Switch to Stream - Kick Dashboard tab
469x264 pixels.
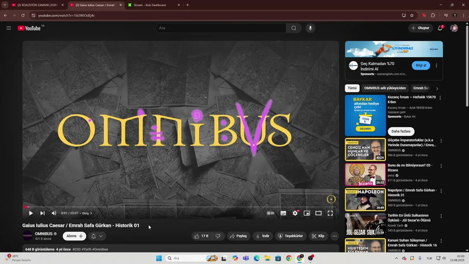click(153, 5)
